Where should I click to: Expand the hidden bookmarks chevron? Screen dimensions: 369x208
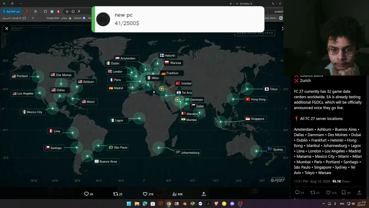click(33, 18)
